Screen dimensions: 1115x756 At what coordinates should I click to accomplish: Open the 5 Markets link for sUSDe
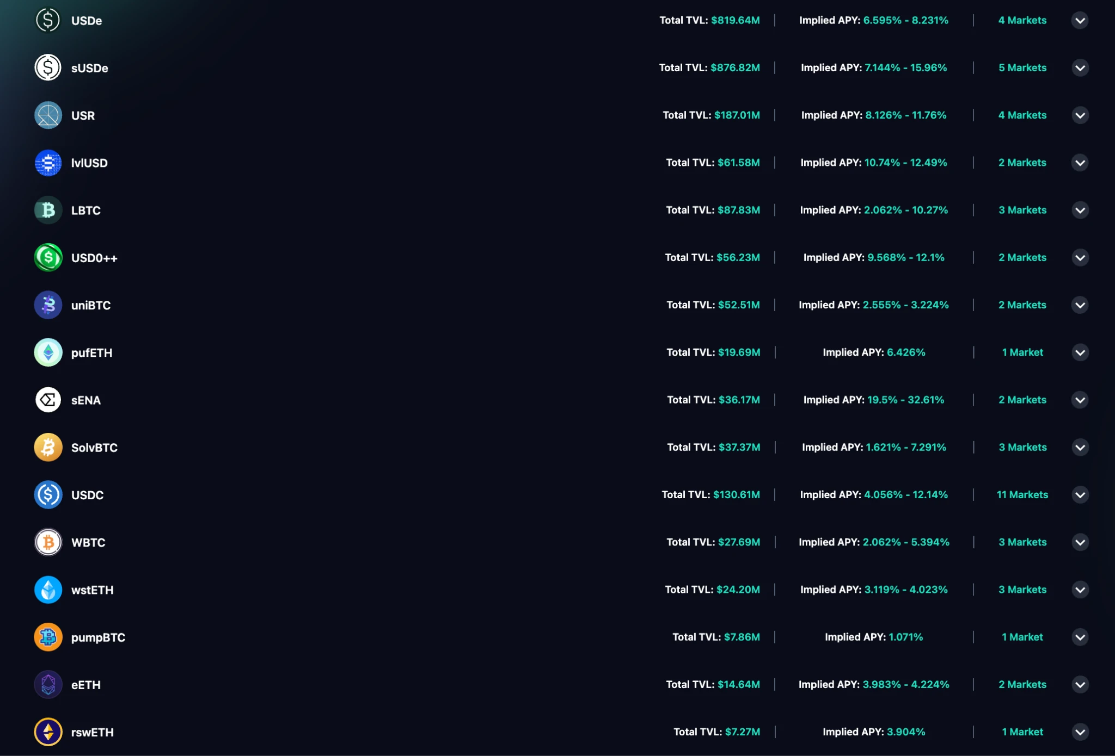tap(1022, 68)
